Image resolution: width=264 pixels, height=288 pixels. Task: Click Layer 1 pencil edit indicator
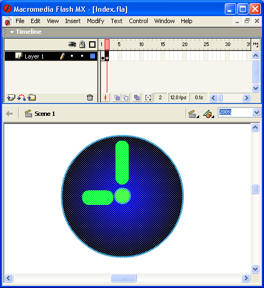tap(62, 56)
